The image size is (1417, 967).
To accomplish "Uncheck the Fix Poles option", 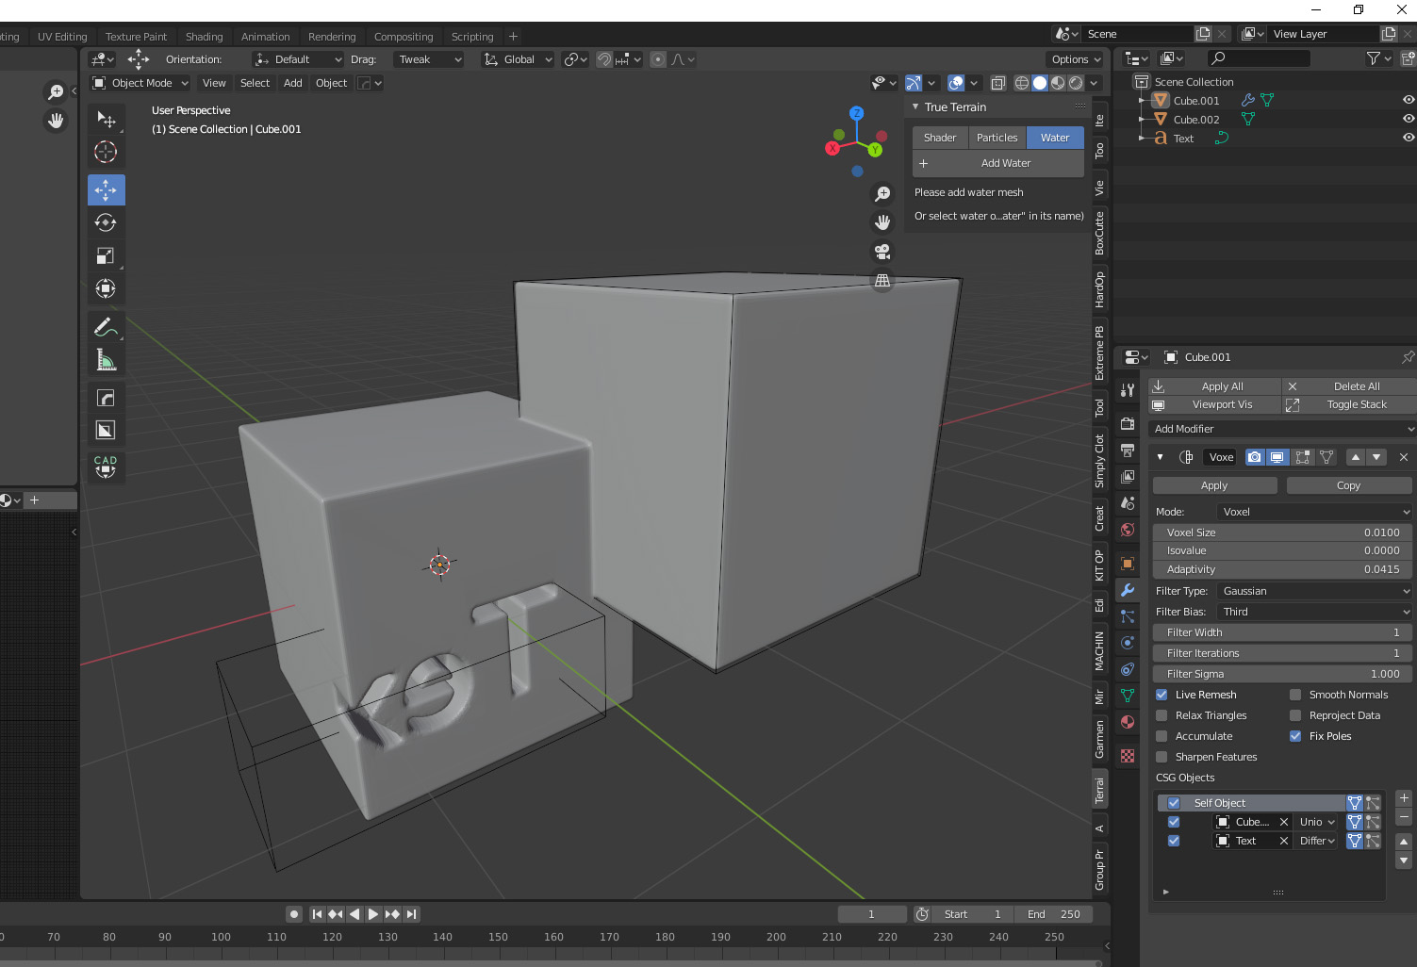I will 1295,736.
